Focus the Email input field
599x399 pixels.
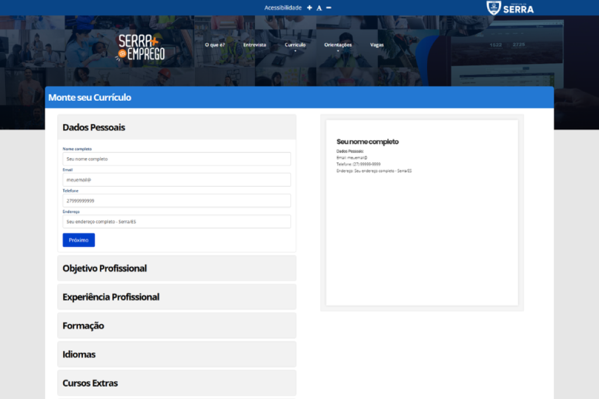click(176, 180)
